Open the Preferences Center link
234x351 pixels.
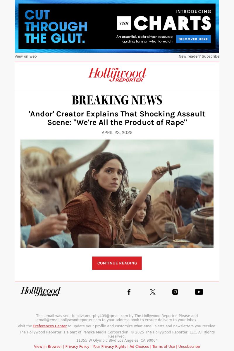pos(50,326)
